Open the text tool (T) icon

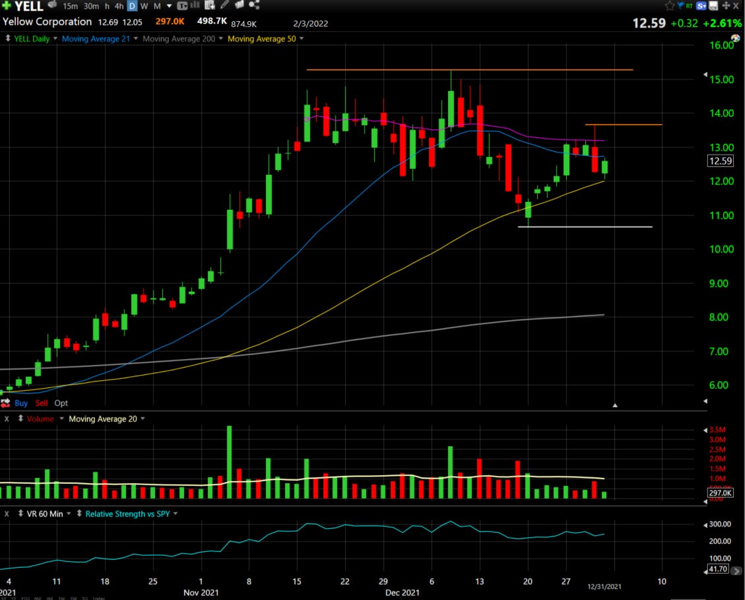click(182, 6)
